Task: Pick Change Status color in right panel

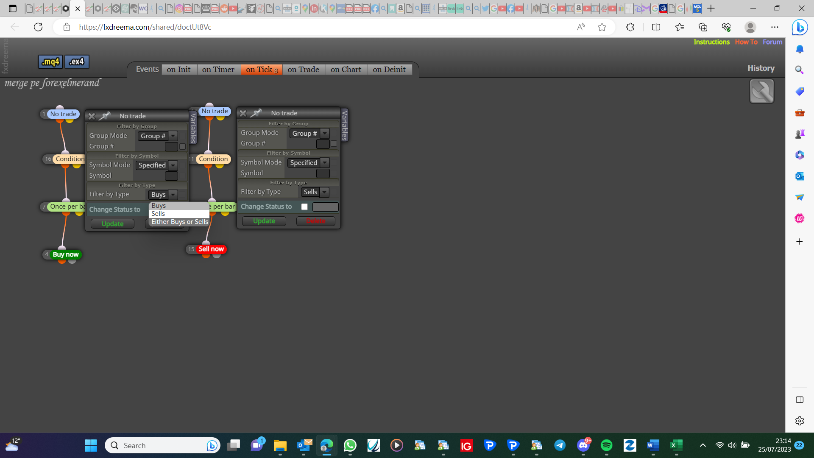Action: pos(325,207)
